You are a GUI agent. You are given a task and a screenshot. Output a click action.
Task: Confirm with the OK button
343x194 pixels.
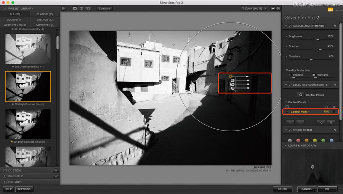click(x=327, y=189)
